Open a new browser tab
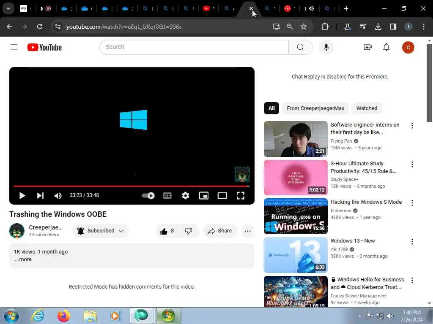 [346, 8]
